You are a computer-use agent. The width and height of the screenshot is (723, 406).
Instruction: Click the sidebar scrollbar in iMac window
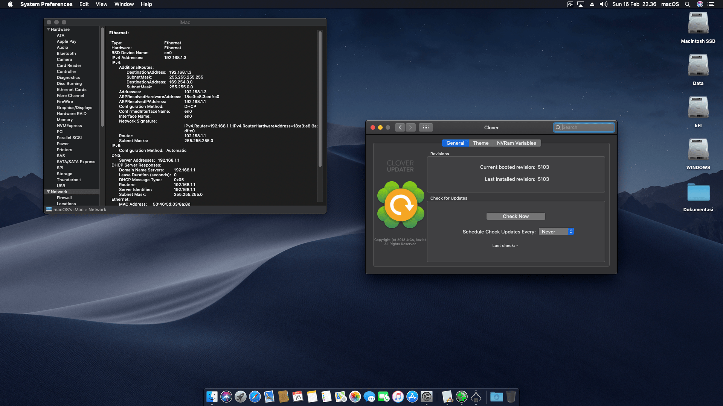point(102,77)
